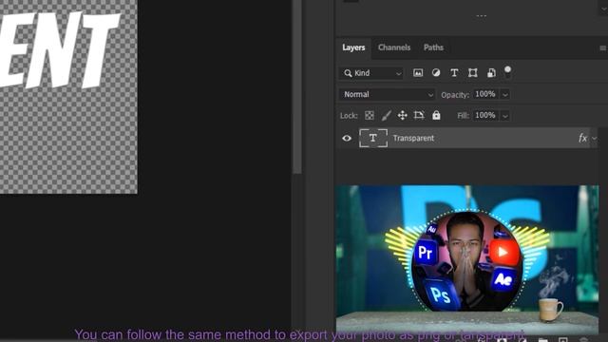
Task: Set the Opacity value field
Action: 485,94
